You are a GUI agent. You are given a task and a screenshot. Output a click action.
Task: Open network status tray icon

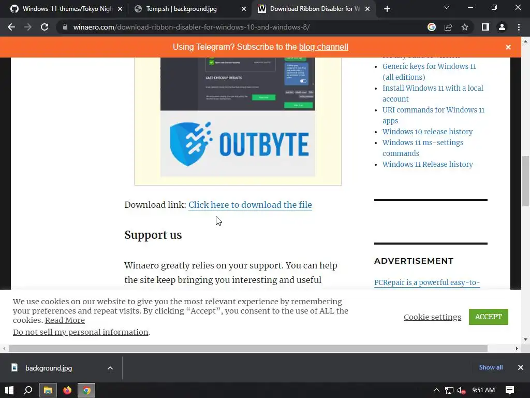tap(449, 390)
